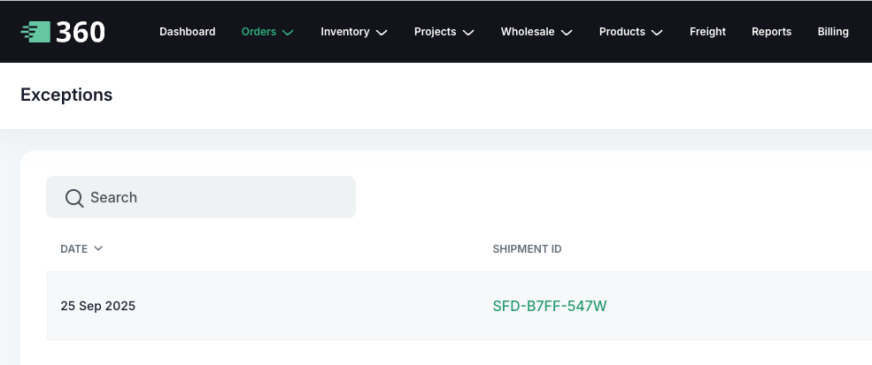Screen dimensions: 872x365
Task: Click the Inventory menu label
Action: (x=344, y=32)
